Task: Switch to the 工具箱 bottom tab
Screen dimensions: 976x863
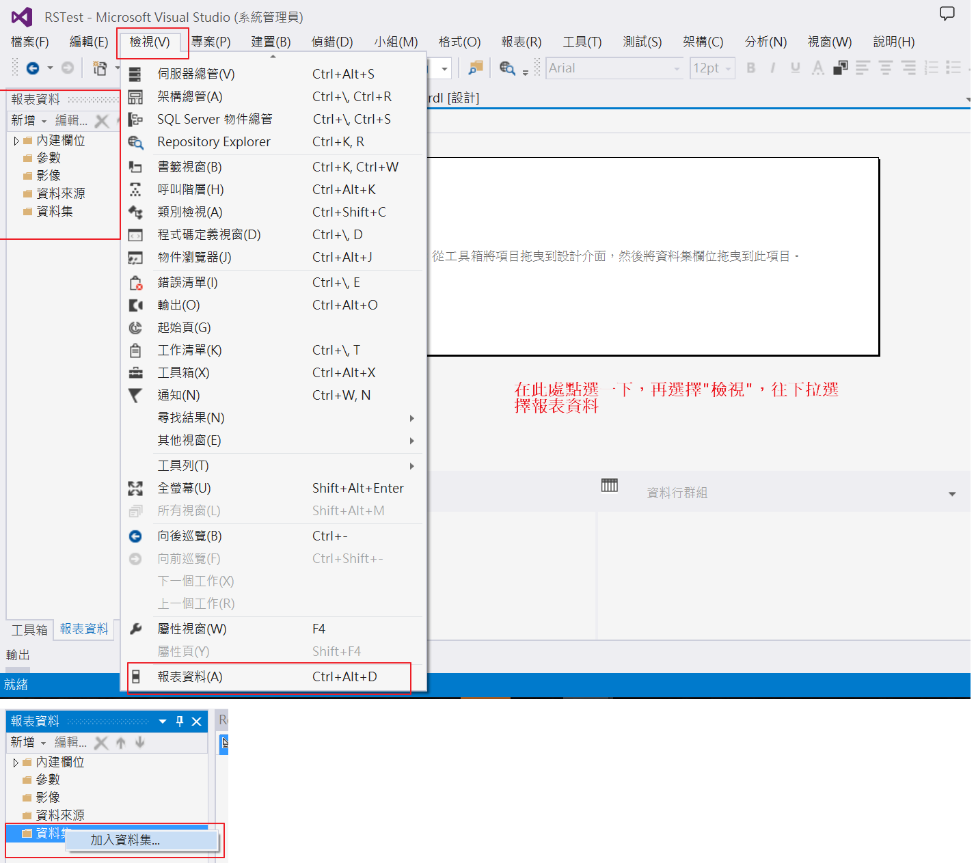Action: click(x=29, y=629)
